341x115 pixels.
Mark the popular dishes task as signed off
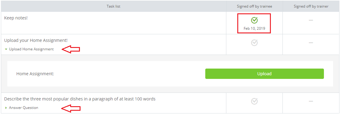point(254,101)
